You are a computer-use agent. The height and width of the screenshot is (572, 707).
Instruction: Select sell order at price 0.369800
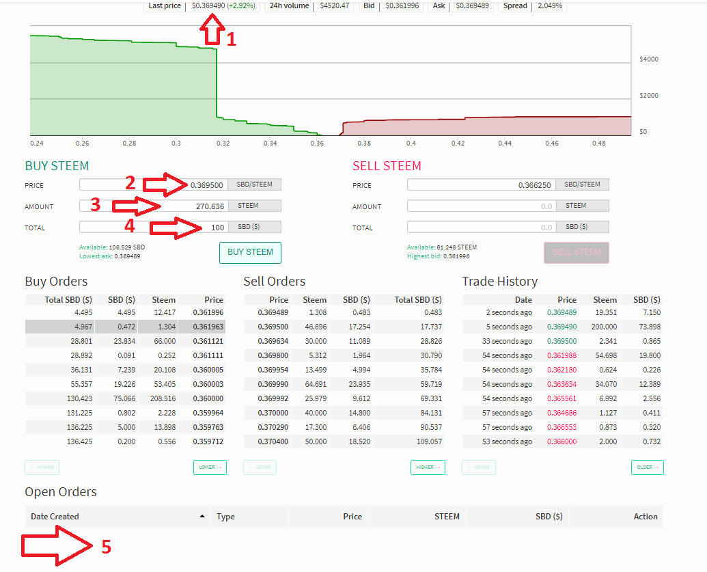344,355
